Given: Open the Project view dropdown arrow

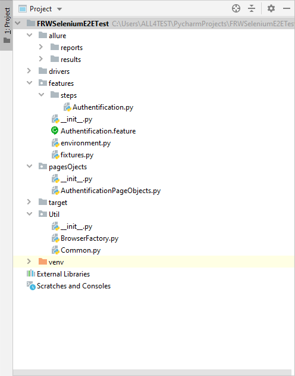Looking at the screenshot, I should [59, 9].
